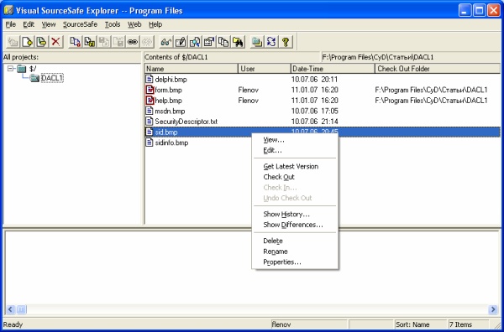Image resolution: width=504 pixels, height=332 pixels.
Task: Click the Find binoculars toolbar icon
Action: point(238,42)
